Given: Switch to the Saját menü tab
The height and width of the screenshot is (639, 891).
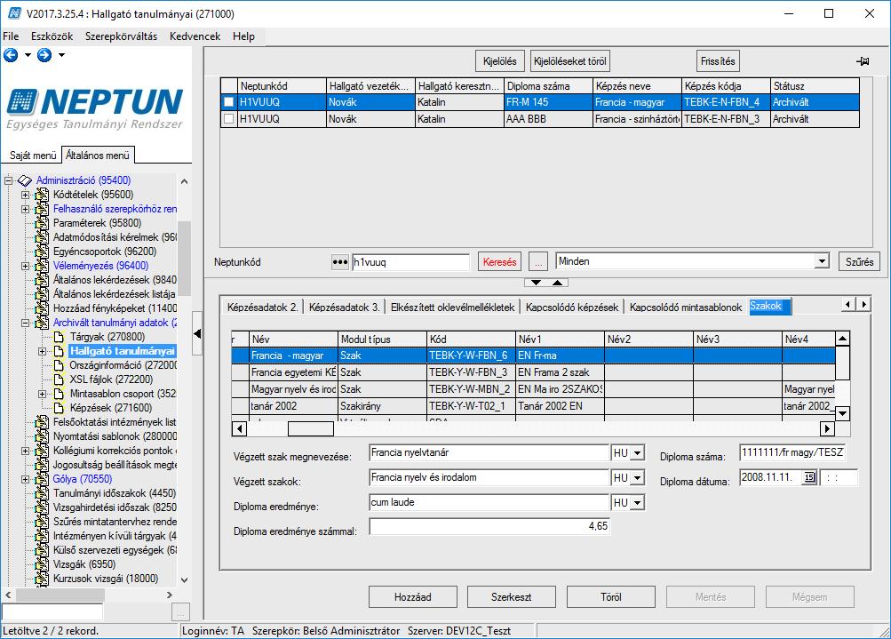Looking at the screenshot, I should 33,156.
